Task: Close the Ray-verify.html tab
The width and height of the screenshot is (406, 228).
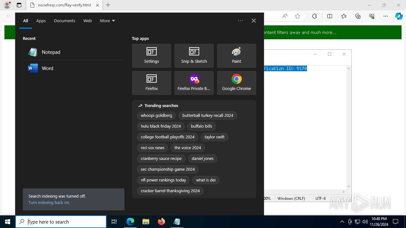Action: [97, 5]
